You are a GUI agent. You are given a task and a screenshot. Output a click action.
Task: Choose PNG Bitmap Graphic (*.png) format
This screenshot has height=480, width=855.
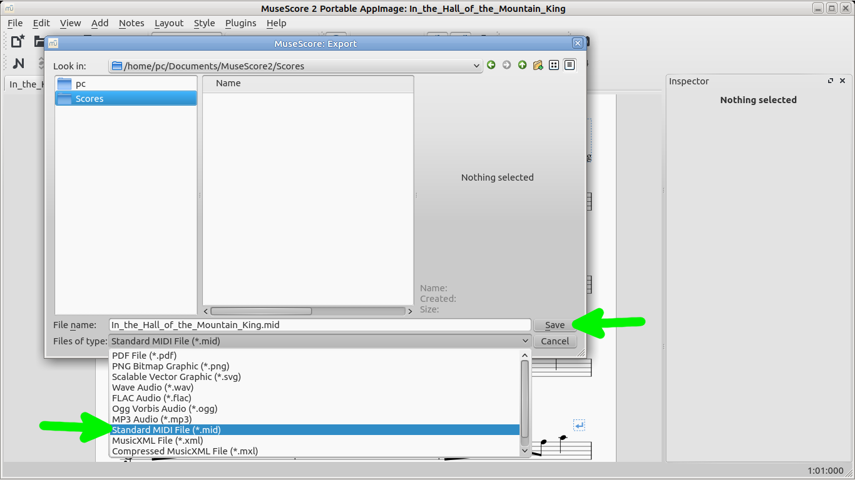(x=314, y=366)
